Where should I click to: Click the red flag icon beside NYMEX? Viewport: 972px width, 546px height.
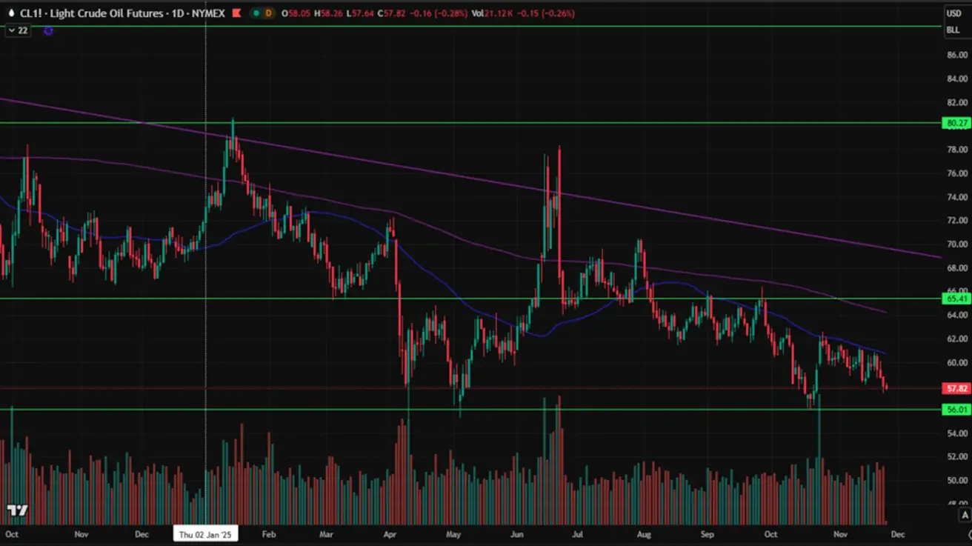click(236, 13)
